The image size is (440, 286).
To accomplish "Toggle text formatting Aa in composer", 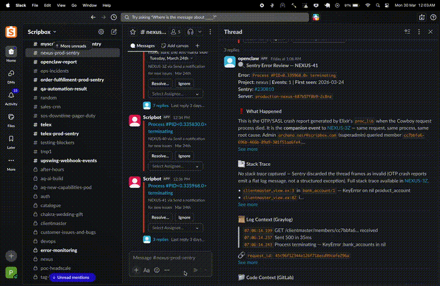I will coord(146,270).
